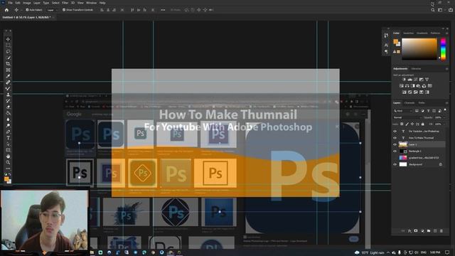
Task: Click the toolbar foreground color swatch
Action: (x=6, y=179)
